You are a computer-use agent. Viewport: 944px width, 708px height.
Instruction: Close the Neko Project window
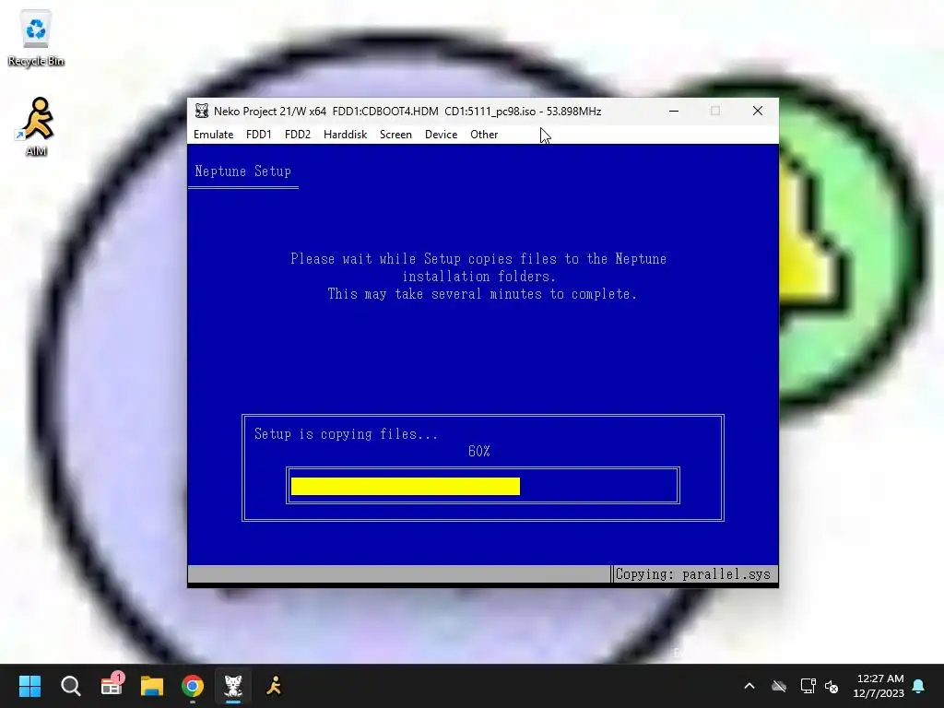click(758, 111)
